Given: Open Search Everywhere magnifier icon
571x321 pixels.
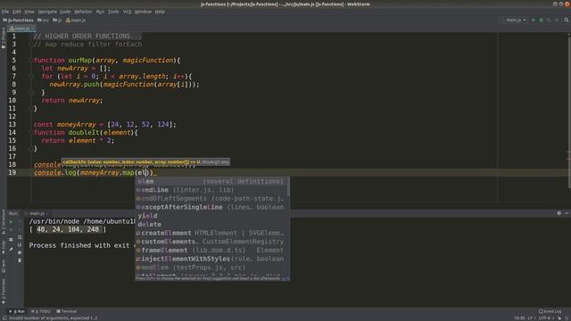Looking at the screenshot, I should [x=567, y=20].
